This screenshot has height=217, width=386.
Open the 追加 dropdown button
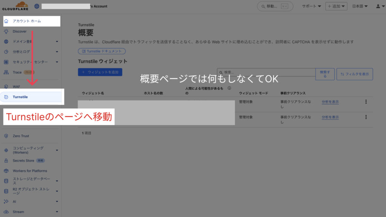(336, 6)
